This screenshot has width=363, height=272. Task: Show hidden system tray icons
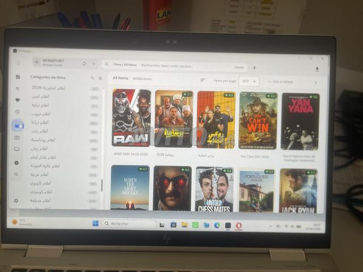point(270,226)
